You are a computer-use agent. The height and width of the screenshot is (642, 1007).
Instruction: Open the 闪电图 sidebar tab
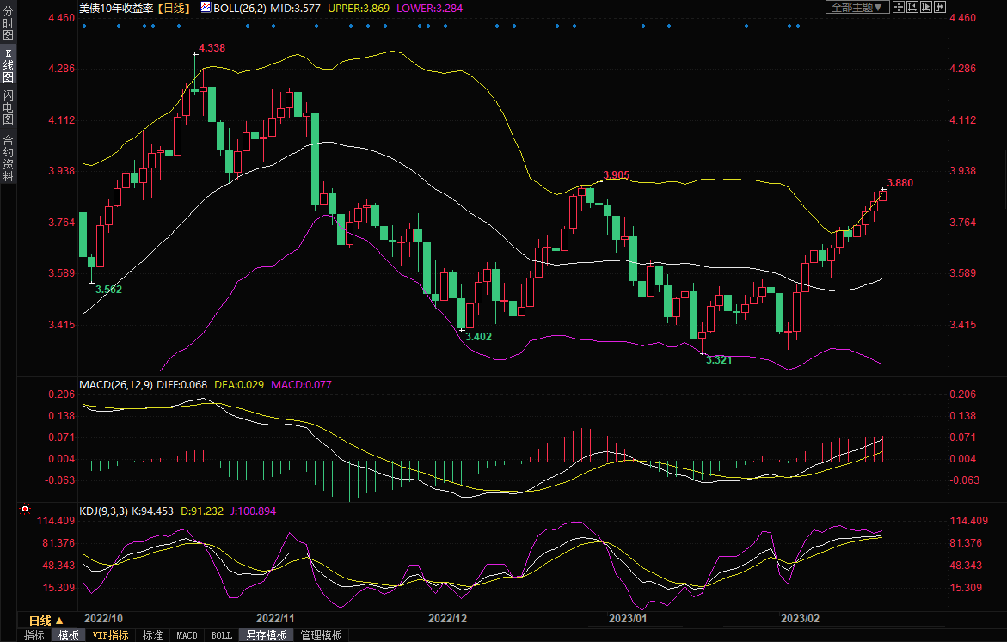[9, 107]
